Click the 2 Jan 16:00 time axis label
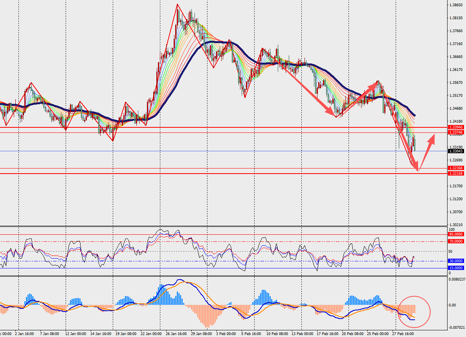 [24, 334]
